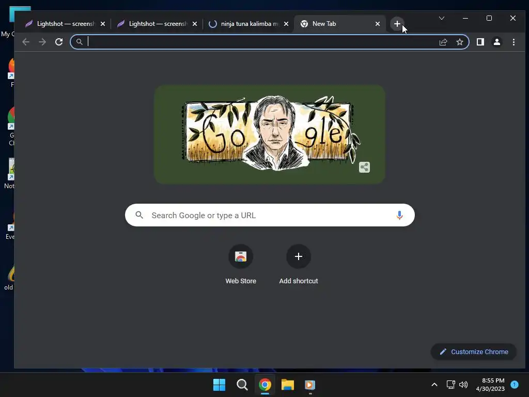Close the first Lightshot tab

pos(103,24)
